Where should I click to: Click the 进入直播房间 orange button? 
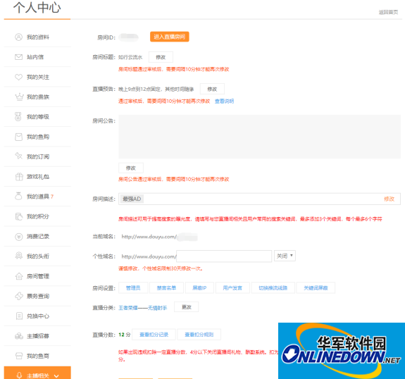click(170, 37)
